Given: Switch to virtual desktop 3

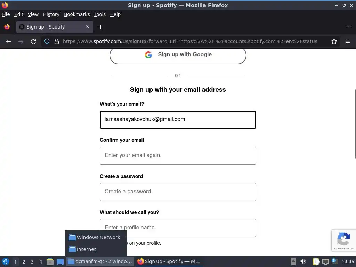Looking at the screenshot, I should (32, 262).
